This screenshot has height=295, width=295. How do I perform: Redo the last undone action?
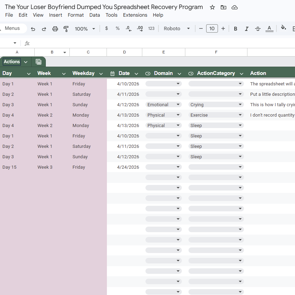tap(44, 29)
